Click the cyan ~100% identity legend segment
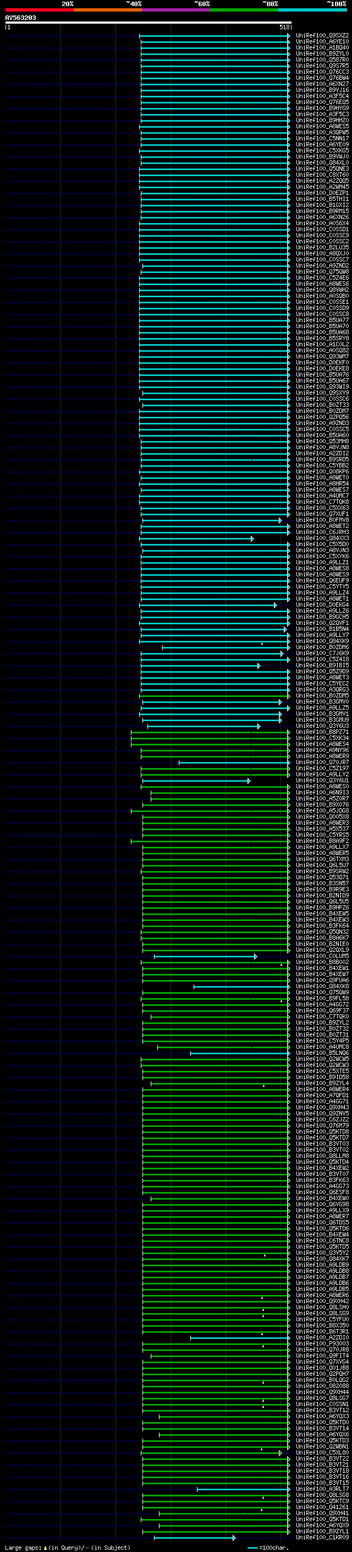This screenshot has height=1552, width=352. (x=313, y=10)
